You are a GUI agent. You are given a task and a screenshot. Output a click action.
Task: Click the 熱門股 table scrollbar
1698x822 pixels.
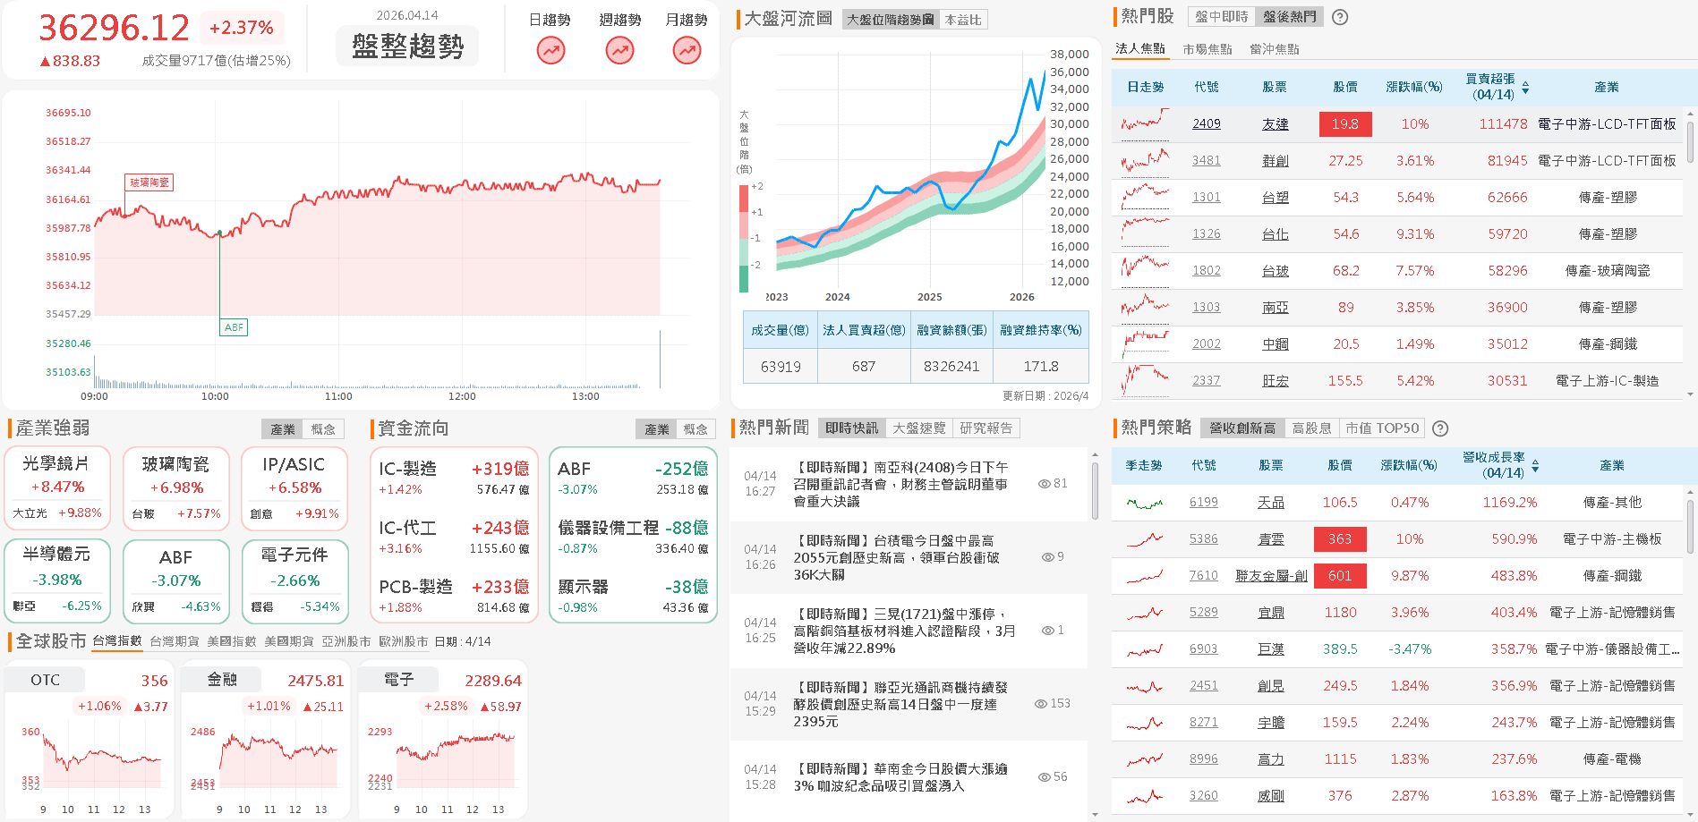(1690, 143)
